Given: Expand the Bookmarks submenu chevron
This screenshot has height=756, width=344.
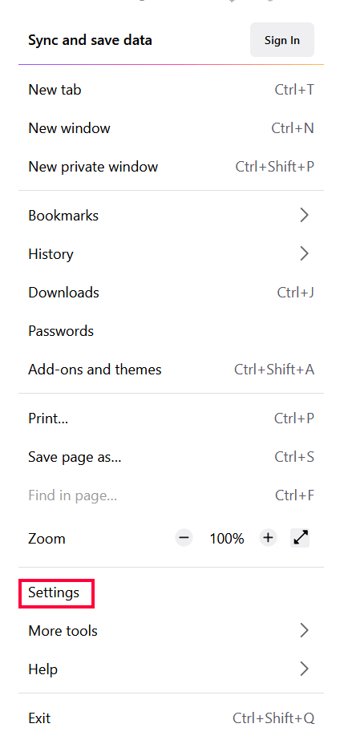Looking at the screenshot, I should pos(304,215).
